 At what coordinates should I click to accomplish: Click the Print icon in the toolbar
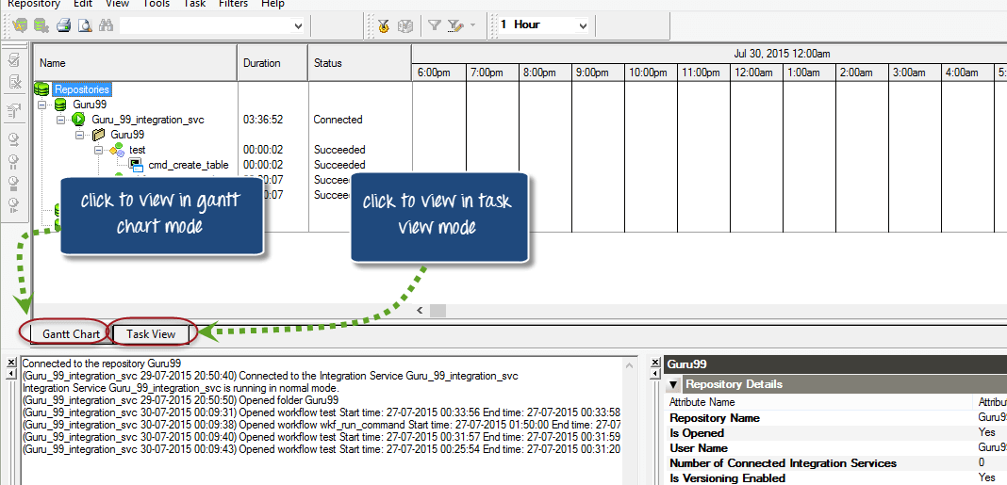63,25
